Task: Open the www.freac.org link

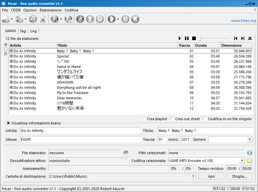Action: [243, 21]
